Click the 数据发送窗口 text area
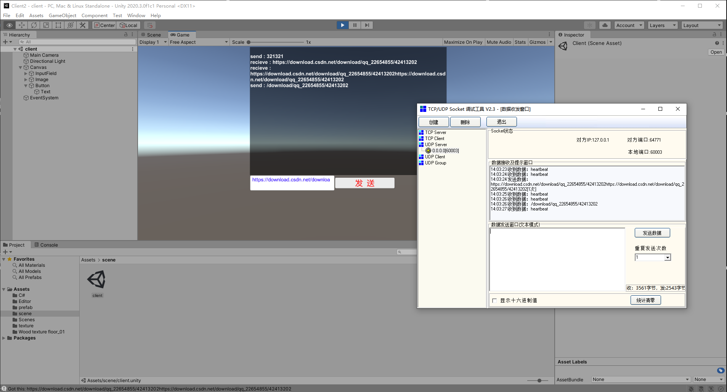 point(557,260)
